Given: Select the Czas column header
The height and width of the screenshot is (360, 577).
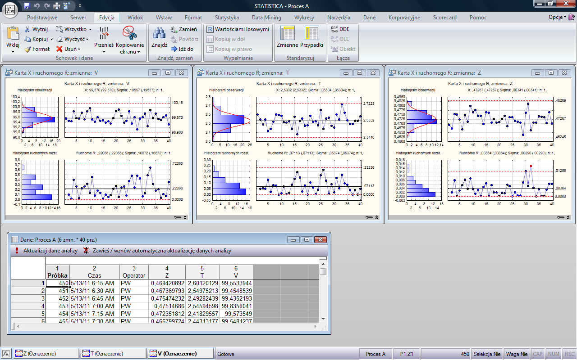Looking at the screenshot, I should [95, 272].
